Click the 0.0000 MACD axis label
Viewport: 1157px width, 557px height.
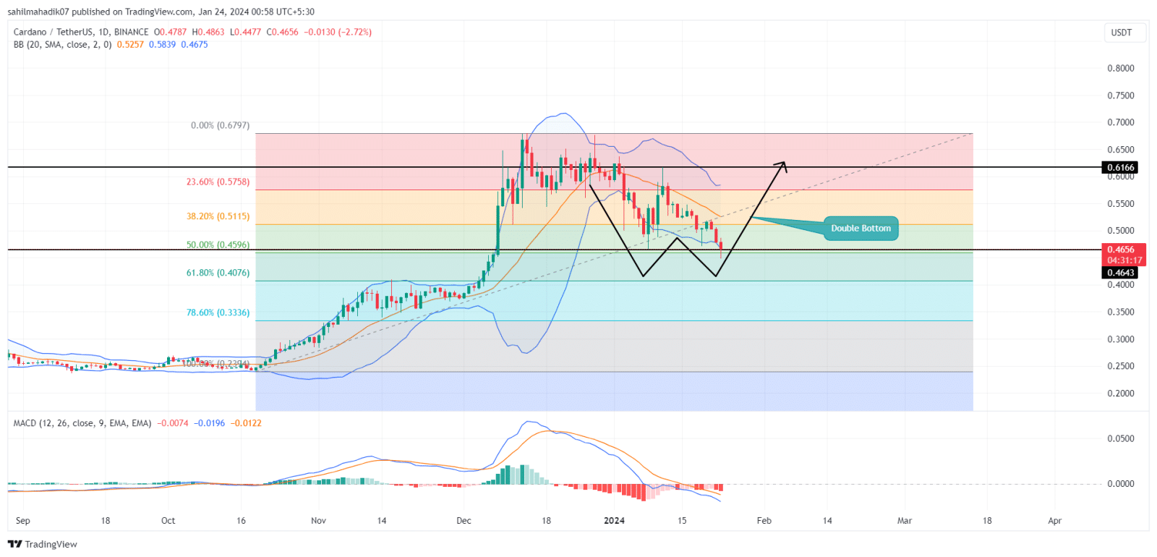(x=1121, y=484)
